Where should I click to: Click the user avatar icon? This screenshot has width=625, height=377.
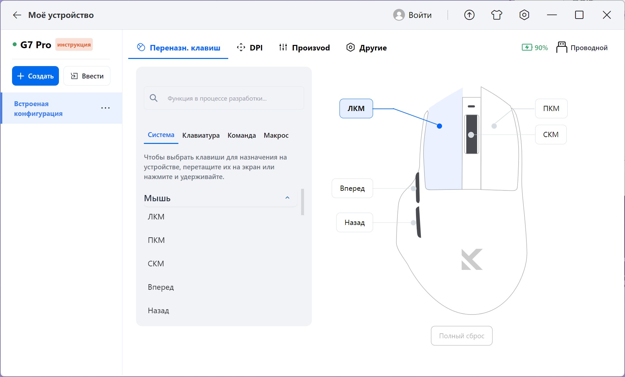[x=399, y=15]
